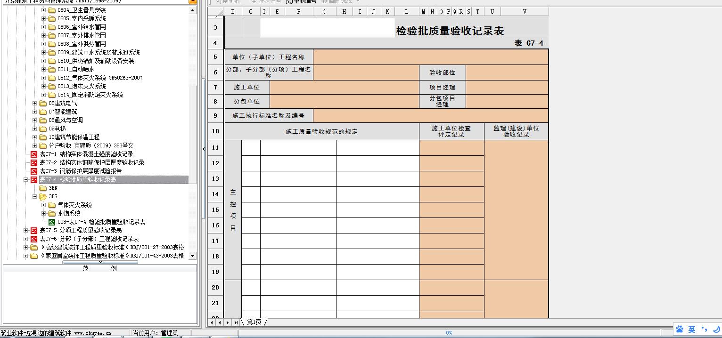Image resolution: width=722 pixels, height=338 pixels.
Task: Expand the 气体灭火系统 folder
Action: (43, 205)
